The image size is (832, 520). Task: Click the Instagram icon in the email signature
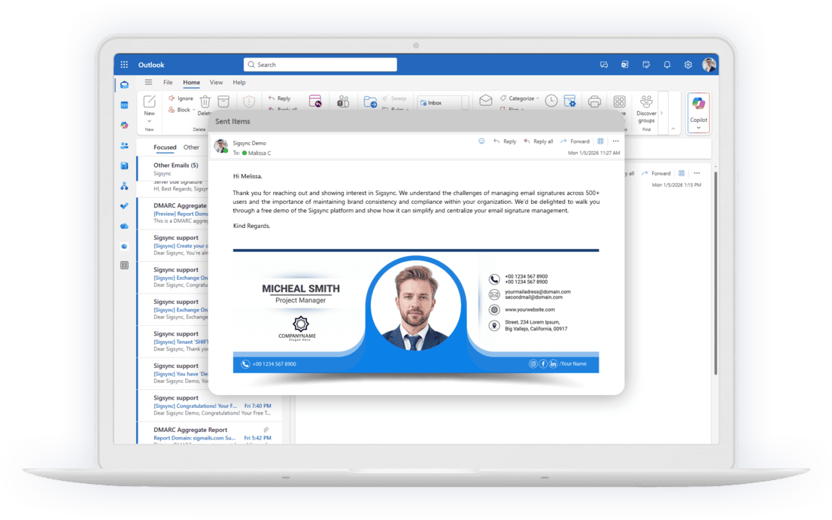coord(533,364)
